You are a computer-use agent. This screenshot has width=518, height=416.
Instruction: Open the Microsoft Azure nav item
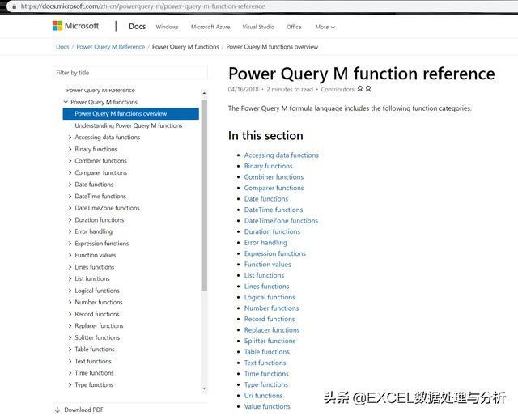210,27
